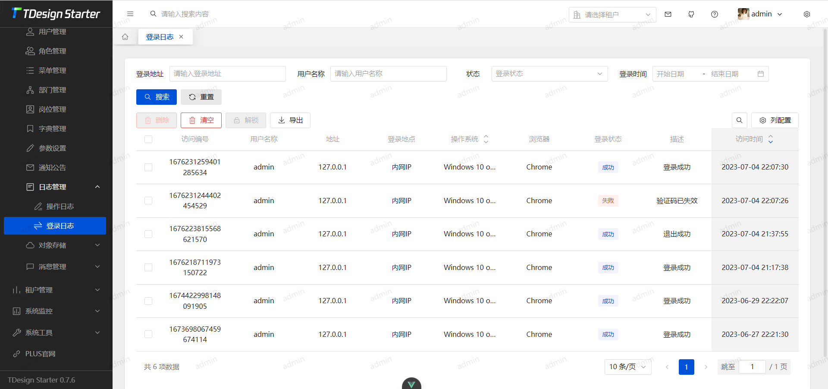Open the GitHub repository icon
Image resolution: width=828 pixels, height=389 pixels.
[691, 14]
